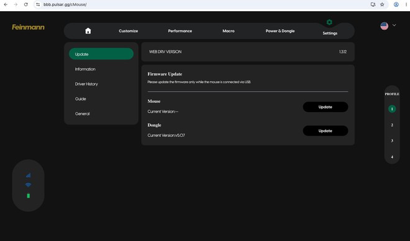Bookmark this page with star icon
410x241 pixels.
(382, 4)
